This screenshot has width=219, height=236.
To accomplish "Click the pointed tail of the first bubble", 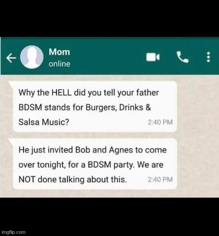I will point(11,84).
